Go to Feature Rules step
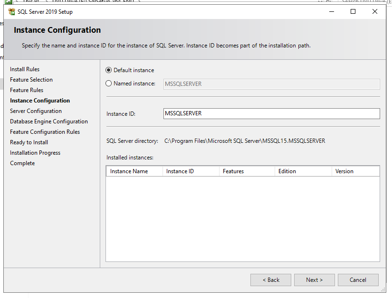 27,90
